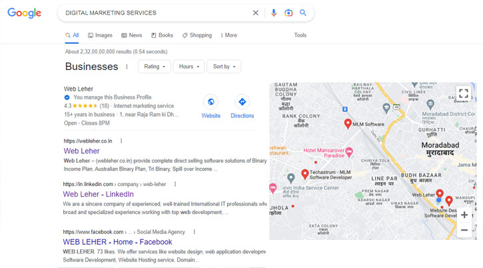Click the Website Des Software Devel pin

click(x=449, y=201)
